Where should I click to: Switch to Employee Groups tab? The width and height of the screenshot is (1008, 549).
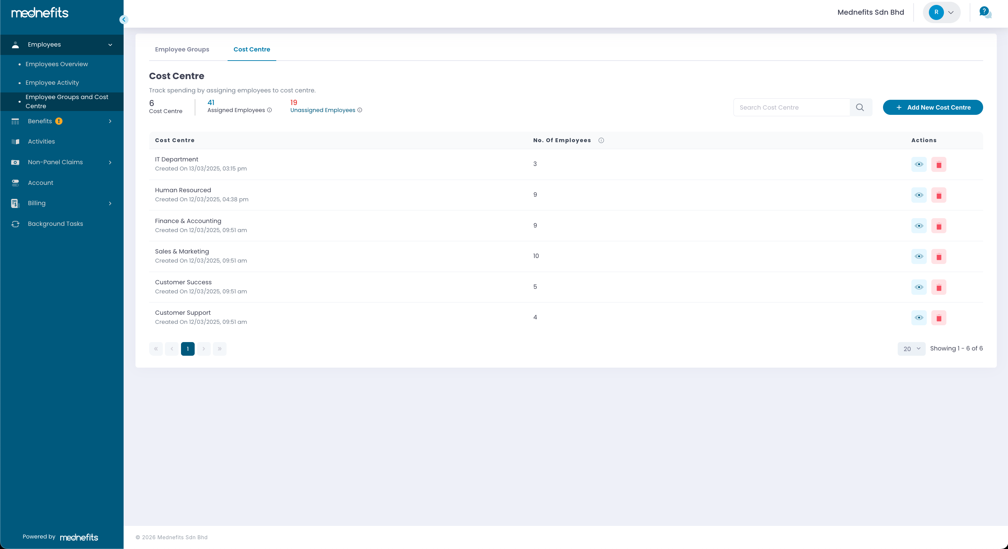tap(182, 49)
